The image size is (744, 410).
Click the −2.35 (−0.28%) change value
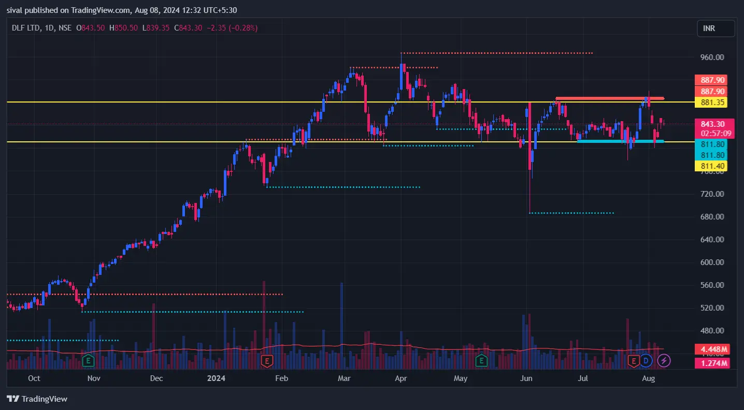coord(232,28)
